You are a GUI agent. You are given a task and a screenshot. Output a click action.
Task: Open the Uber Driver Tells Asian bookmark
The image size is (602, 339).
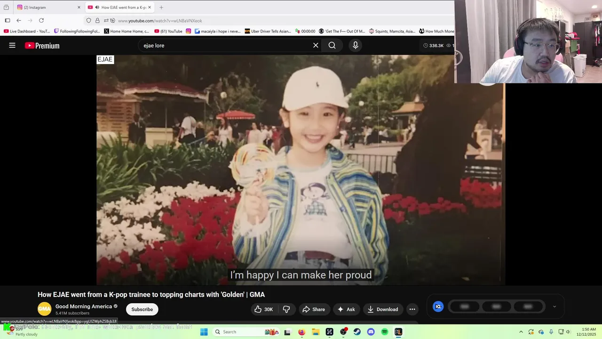point(268,31)
